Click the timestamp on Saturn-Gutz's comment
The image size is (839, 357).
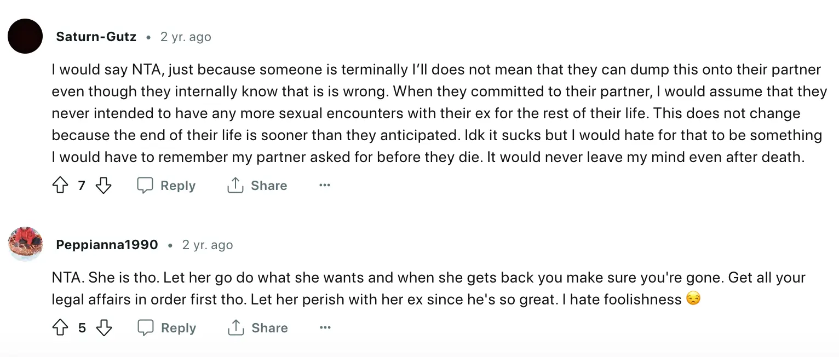tap(186, 37)
